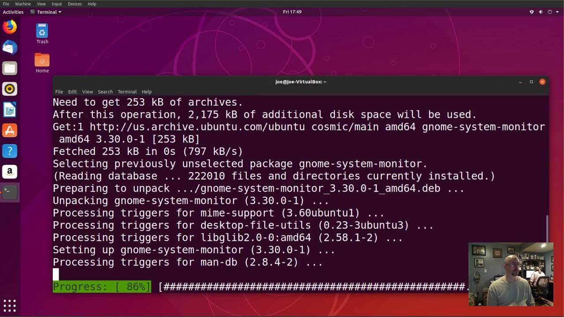Open the terminal Search menu
The image size is (564, 317).
click(105, 92)
